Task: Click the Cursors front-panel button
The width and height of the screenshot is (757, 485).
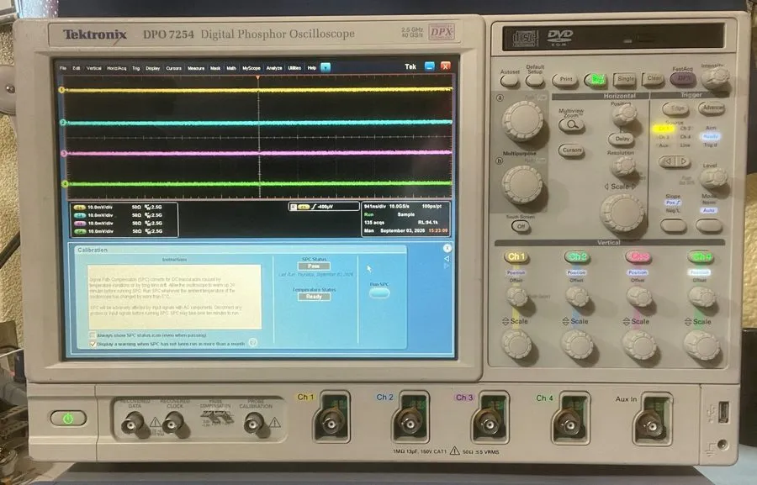Action: (x=572, y=150)
